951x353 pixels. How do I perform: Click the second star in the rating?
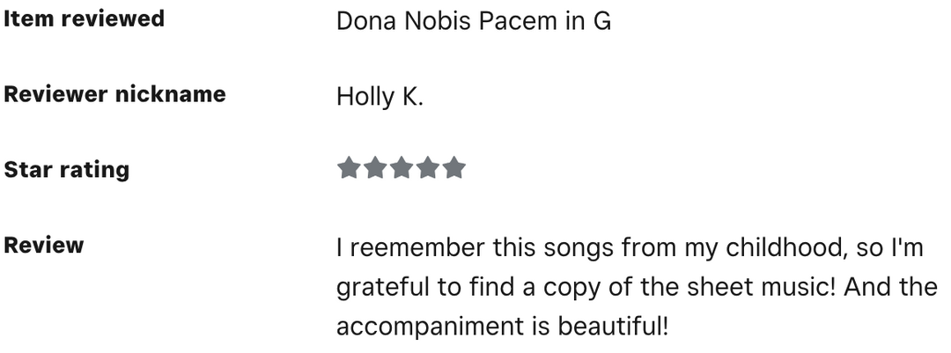coord(375,168)
